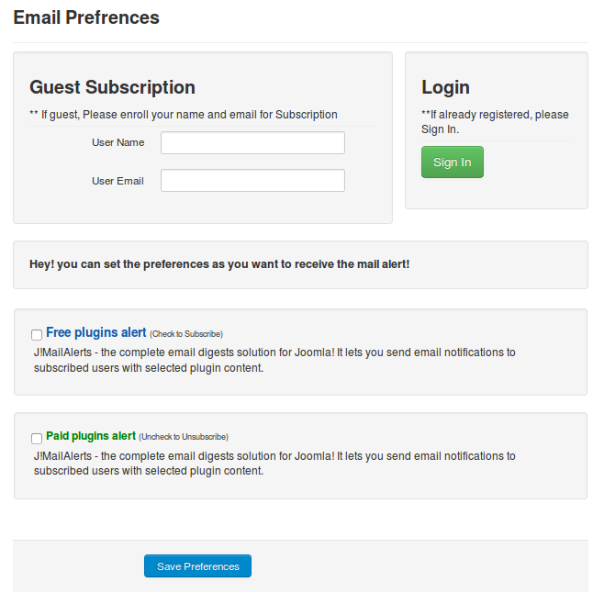Click the 'If guest, Please enroll' note
Screen dimensions: 593x593
pos(184,115)
